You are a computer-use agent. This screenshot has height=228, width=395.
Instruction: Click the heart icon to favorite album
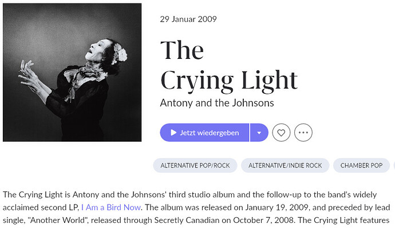click(x=281, y=133)
